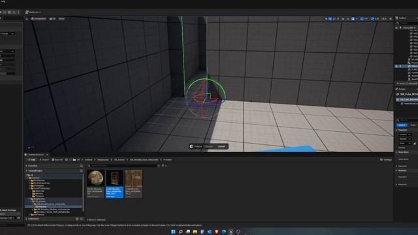Viewport: 418px width, 235px height.
Task: Click the Content Browser search field
Action: tap(123, 166)
